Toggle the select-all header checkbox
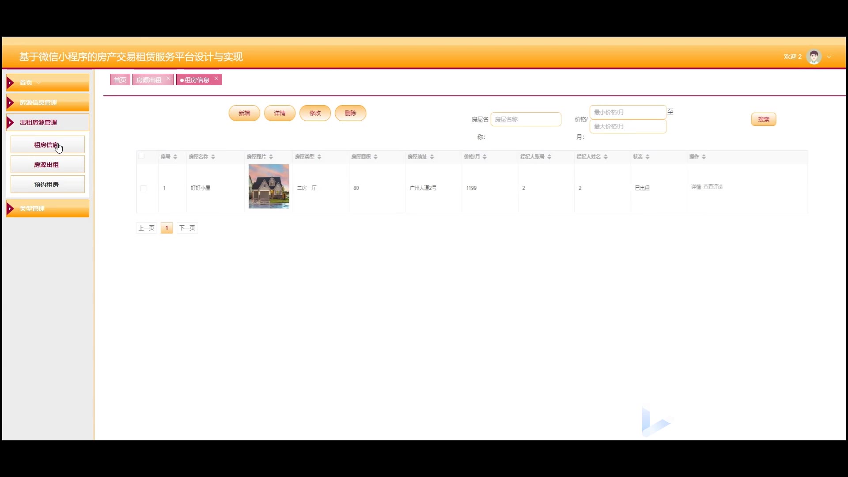The height and width of the screenshot is (477, 848). [141, 156]
